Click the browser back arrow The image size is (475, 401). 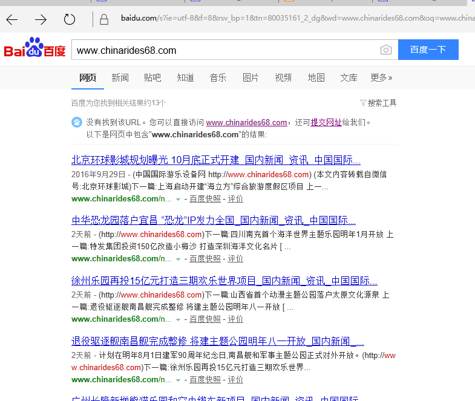(x=12, y=20)
